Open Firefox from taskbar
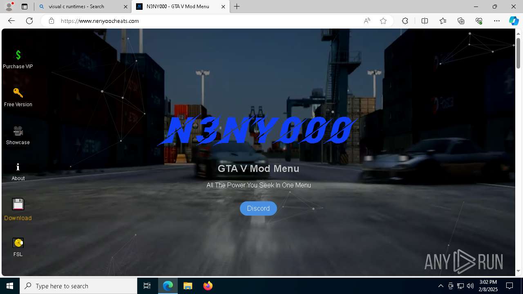The height and width of the screenshot is (294, 523). tap(208, 286)
